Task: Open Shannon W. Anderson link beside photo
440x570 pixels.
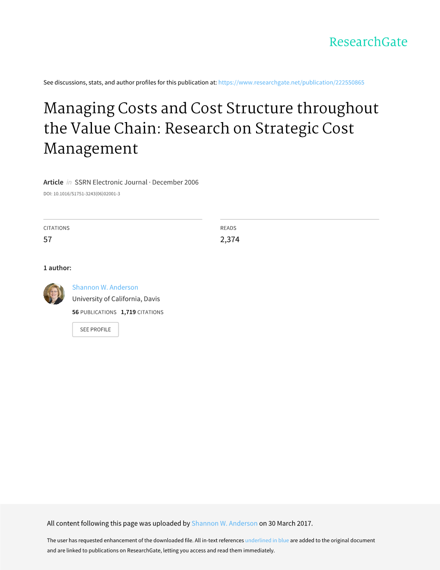Action: pos(105,287)
